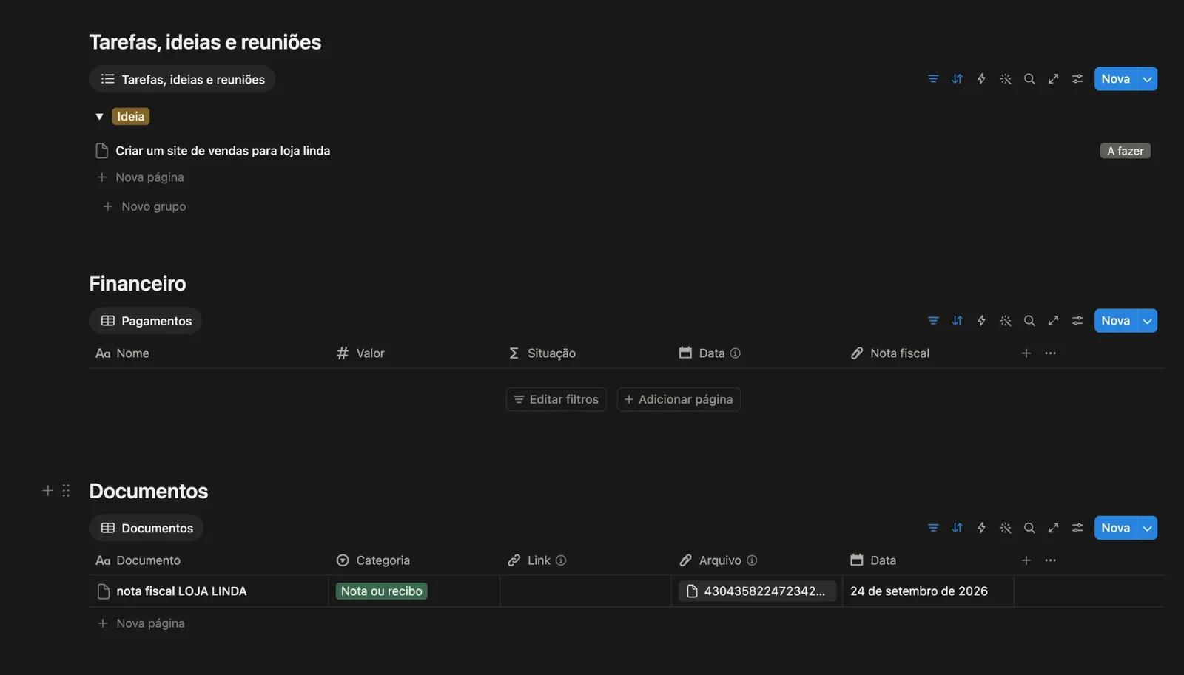Add block with plus beside Documentos heading
The width and height of the screenshot is (1184, 675).
48,491
